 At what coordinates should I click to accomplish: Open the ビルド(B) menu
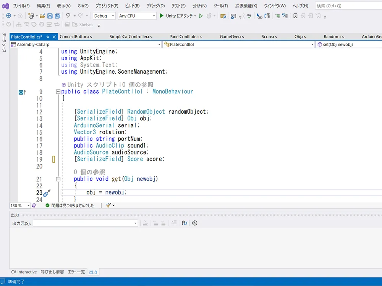[132, 6]
